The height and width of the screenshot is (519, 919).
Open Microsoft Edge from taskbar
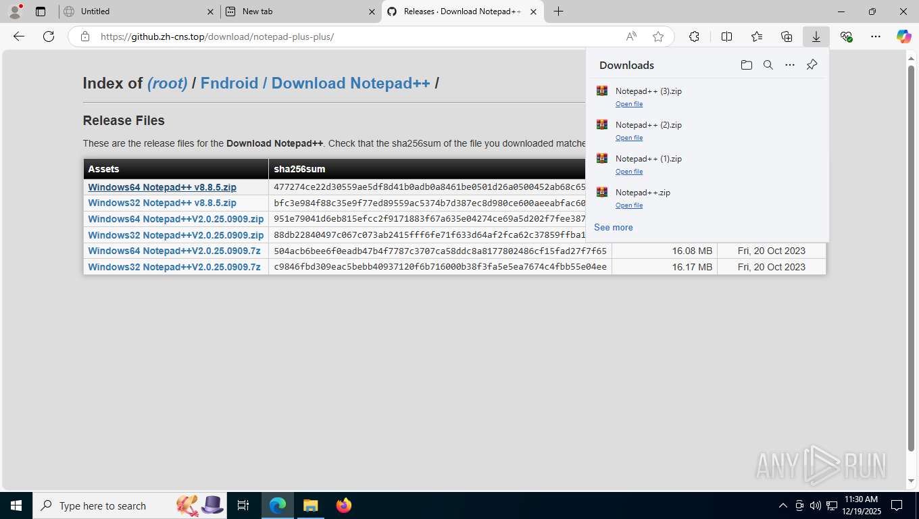pos(277,505)
